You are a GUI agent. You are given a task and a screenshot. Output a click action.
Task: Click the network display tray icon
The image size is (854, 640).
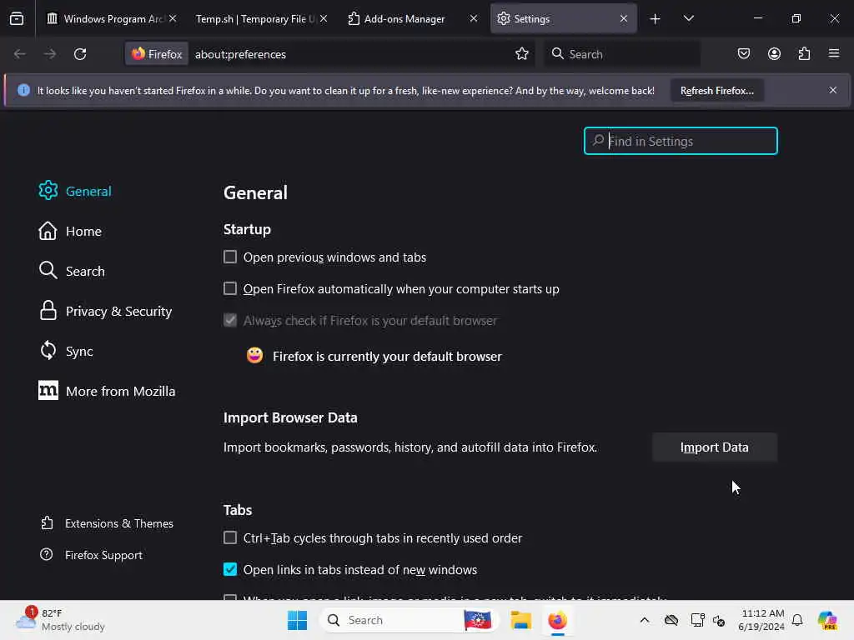pos(697,620)
